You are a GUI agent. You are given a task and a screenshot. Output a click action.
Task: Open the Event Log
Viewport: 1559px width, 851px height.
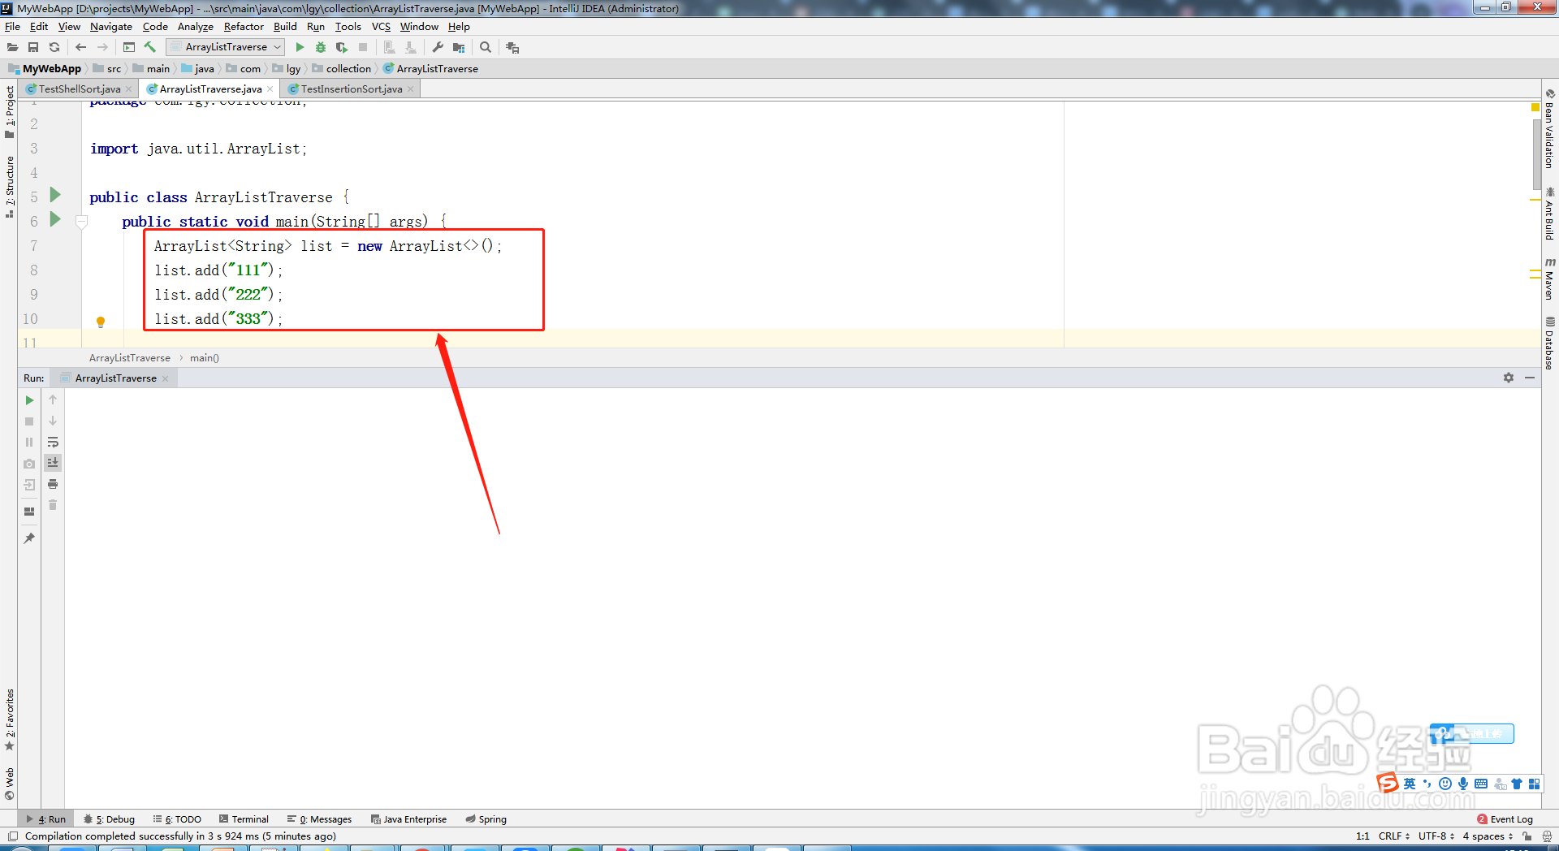(x=1505, y=819)
